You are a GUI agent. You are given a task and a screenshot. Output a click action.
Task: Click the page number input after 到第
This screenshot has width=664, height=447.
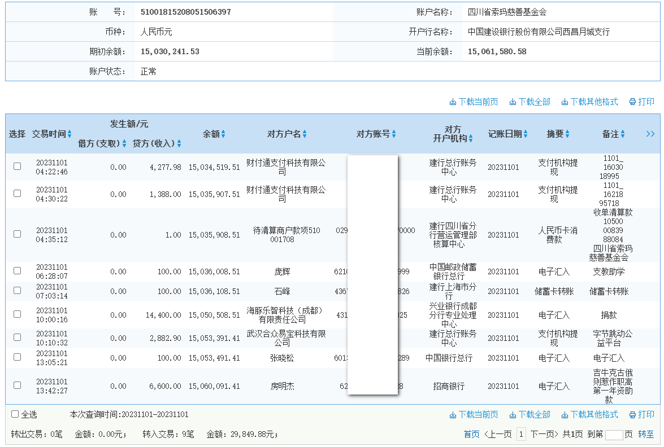coord(614,435)
